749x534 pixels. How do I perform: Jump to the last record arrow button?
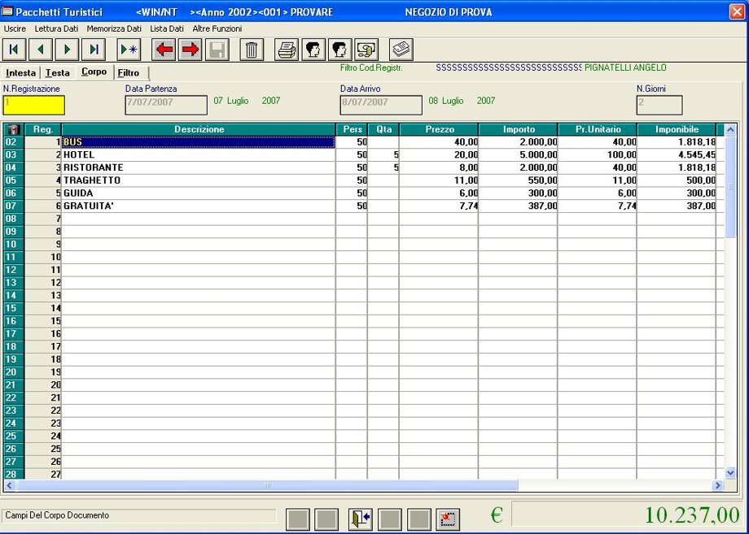pyautogui.click(x=94, y=50)
